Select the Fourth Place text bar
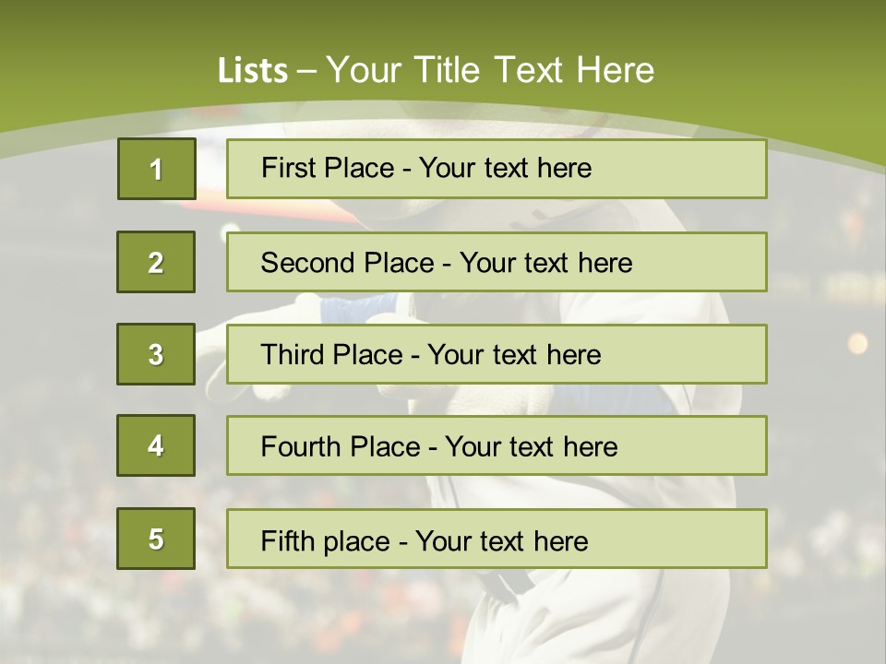 tap(497, 446)
